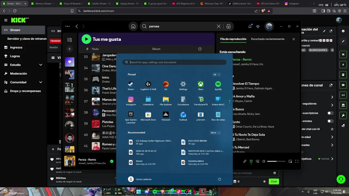Open FxSound from the Start menu
349x196 pixels.
point(166,116)
